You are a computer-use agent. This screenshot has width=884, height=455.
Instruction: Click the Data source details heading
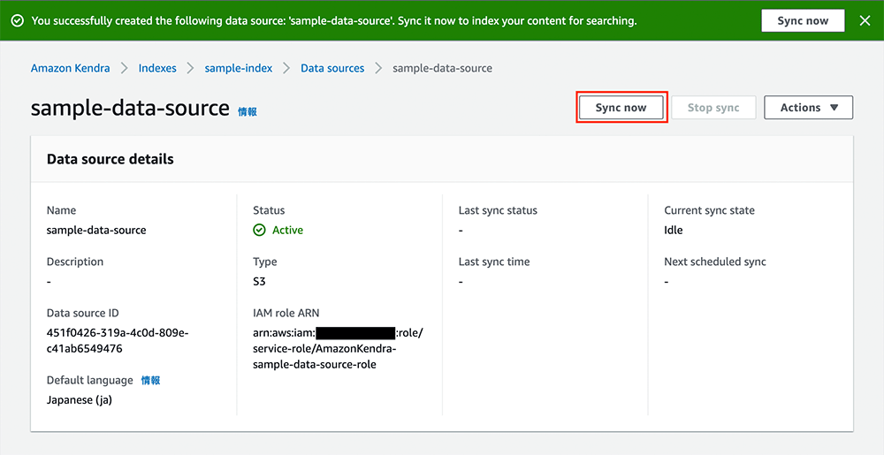pos(110,159)
